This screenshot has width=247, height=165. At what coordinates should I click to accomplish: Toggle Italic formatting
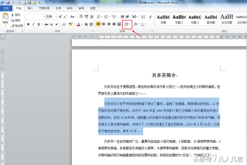[x=33, y=24]
